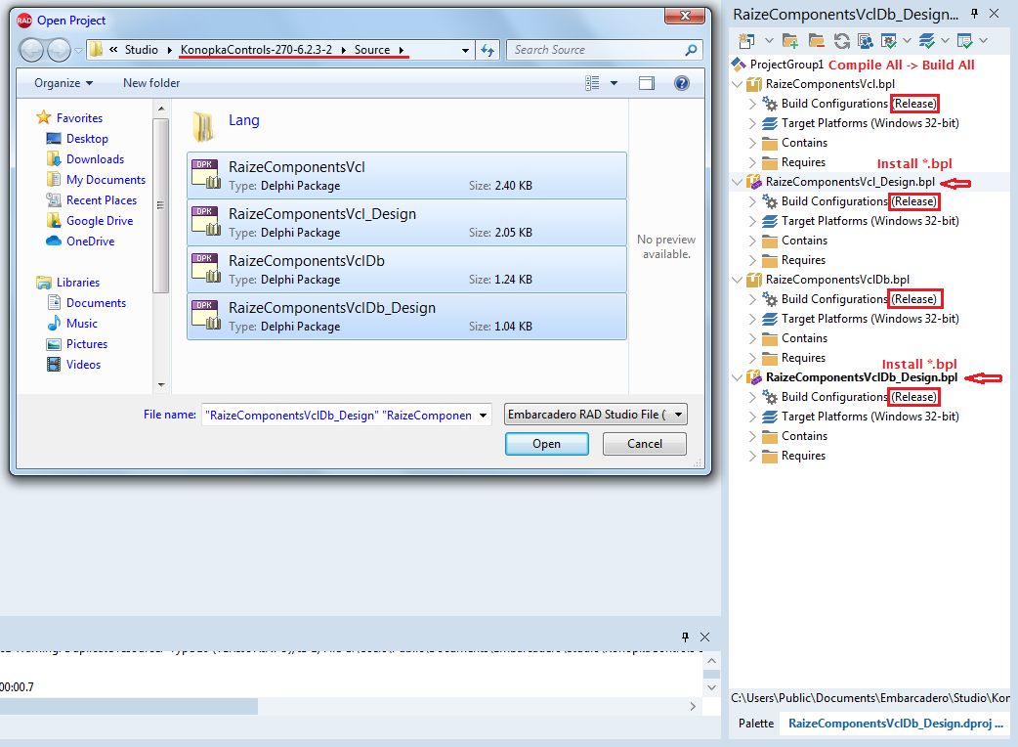The width and height of the screenshot is (1018, 747).
Task: Open the dropdown arrow beside build configuration icon
Action: point(907,41)
